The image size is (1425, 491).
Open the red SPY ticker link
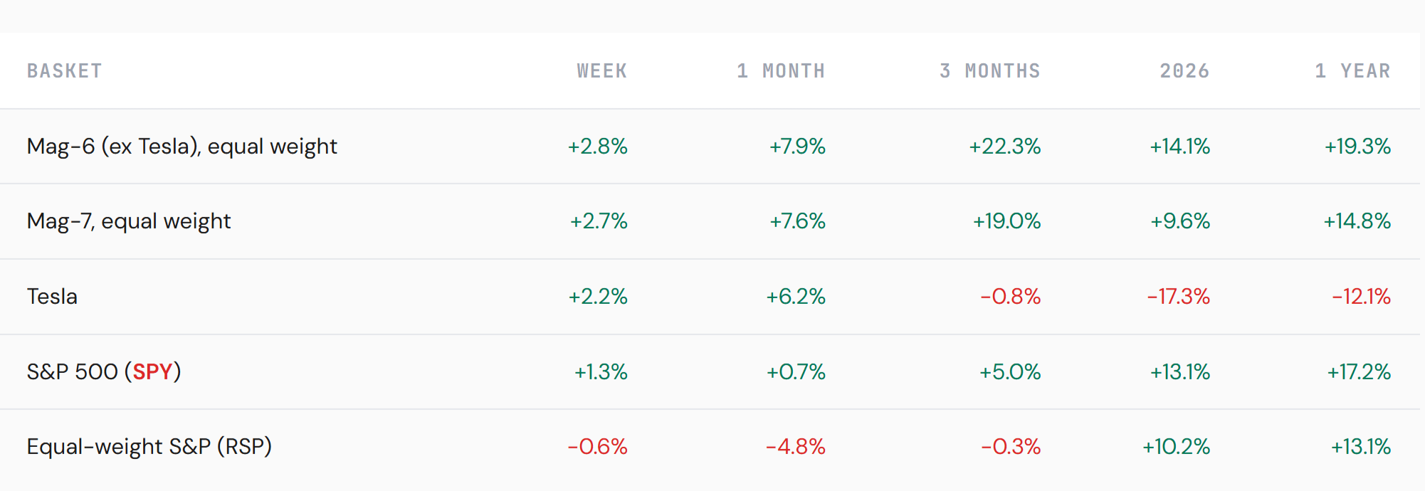(x=152, y=371)
